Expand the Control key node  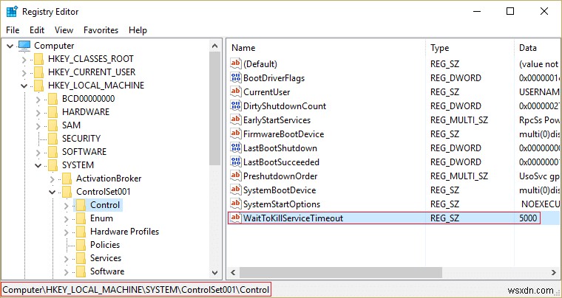[x=67, y=206]
